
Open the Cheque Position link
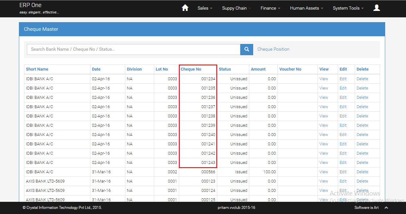click(x=273, y=49)
